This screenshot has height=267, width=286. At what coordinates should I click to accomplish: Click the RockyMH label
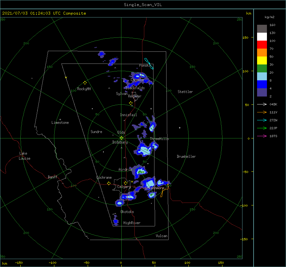click(x=84, y=89)
